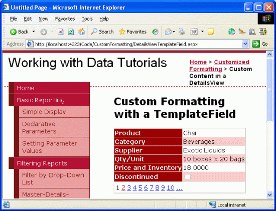Click the Back arrow icon
Image resolution: width=276 pixels, height=211 pixels.
pyautogui.click(x=13, y=32)
